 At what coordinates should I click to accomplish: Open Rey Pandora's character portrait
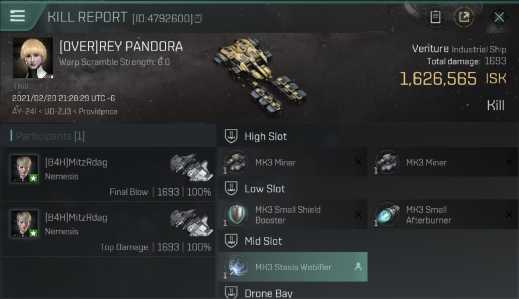(33, 58)
